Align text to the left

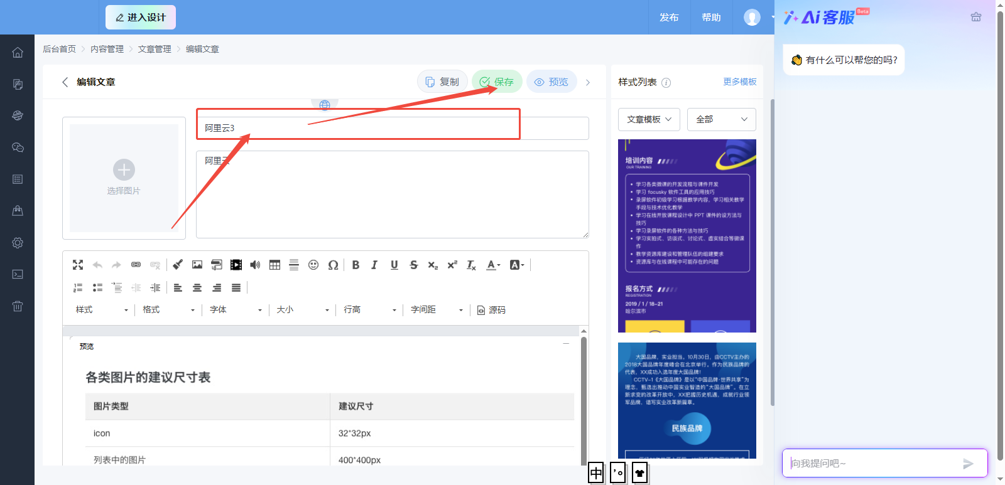(178, 287)
